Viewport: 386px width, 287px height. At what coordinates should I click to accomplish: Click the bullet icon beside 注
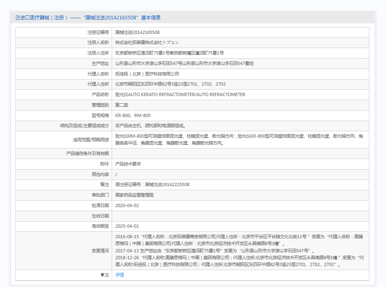coord(103,275)
